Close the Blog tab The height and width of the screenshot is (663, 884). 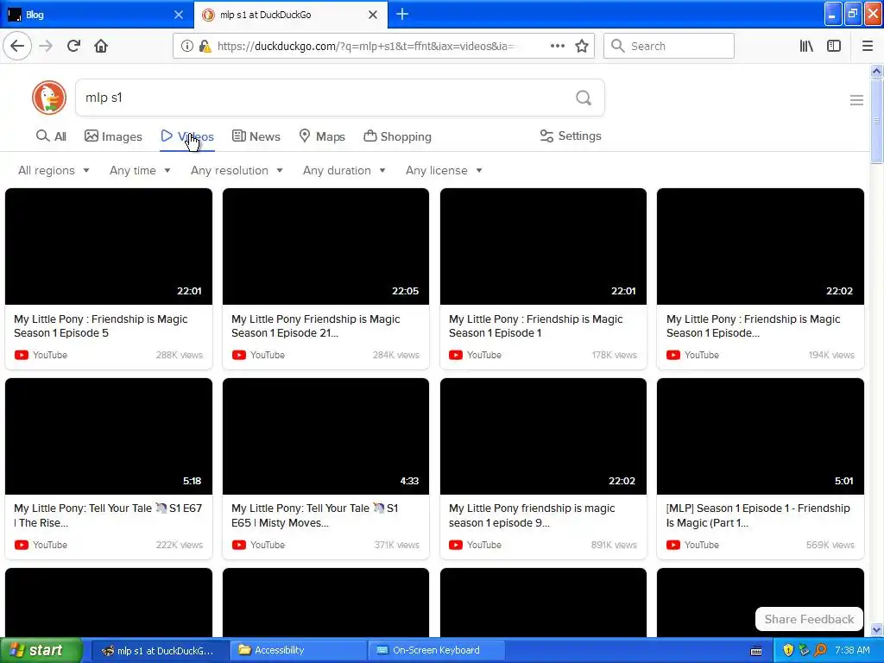(178, 15)
